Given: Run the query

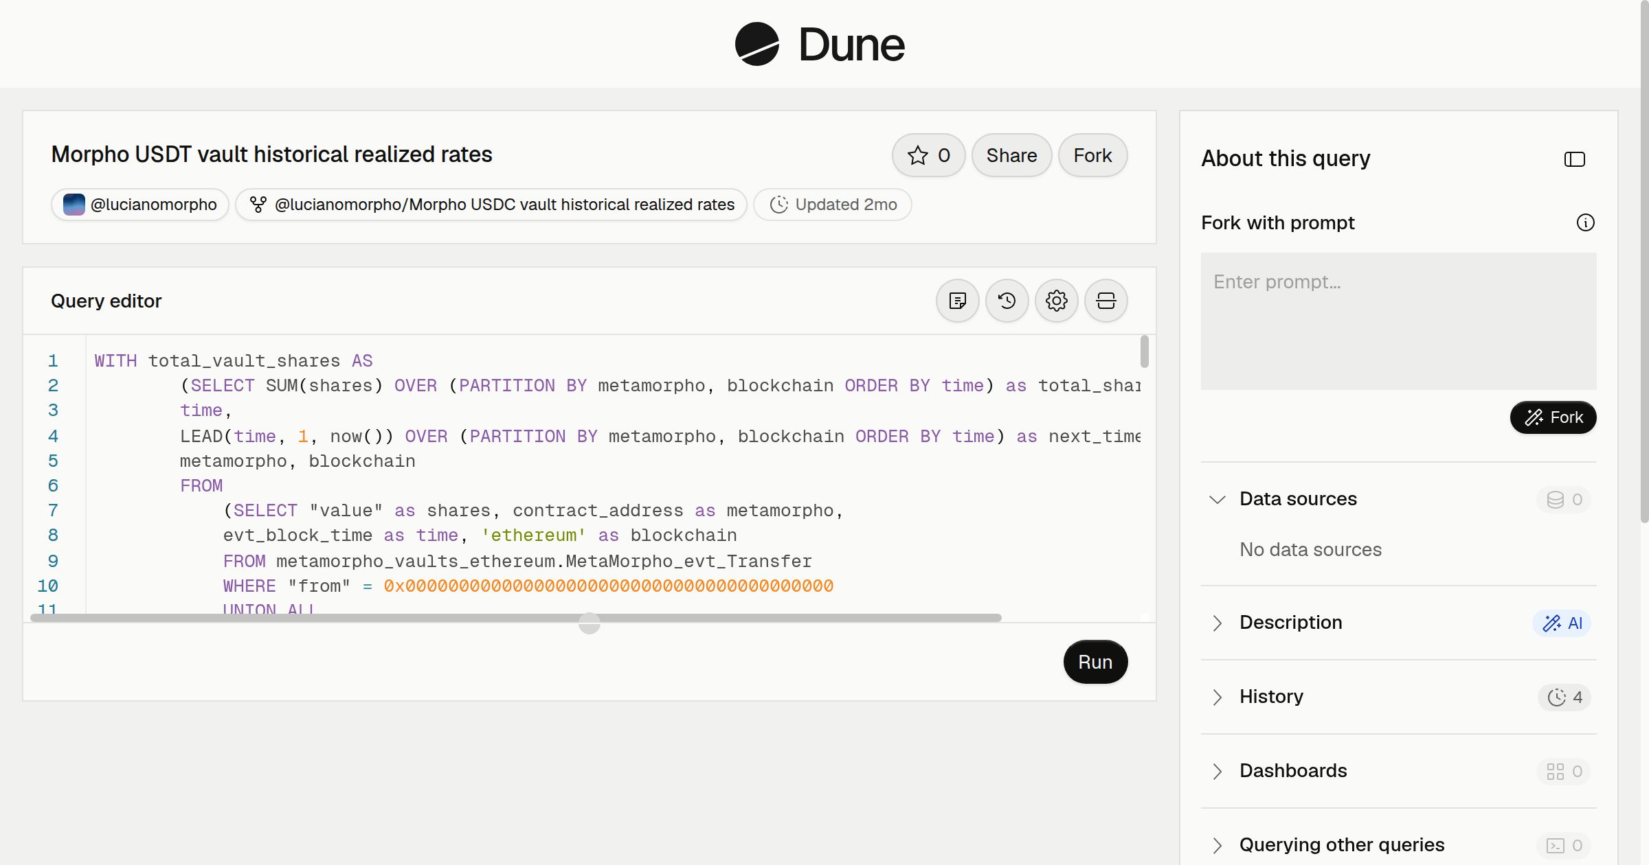Looking at the screenshot, I should (1095, 662).
